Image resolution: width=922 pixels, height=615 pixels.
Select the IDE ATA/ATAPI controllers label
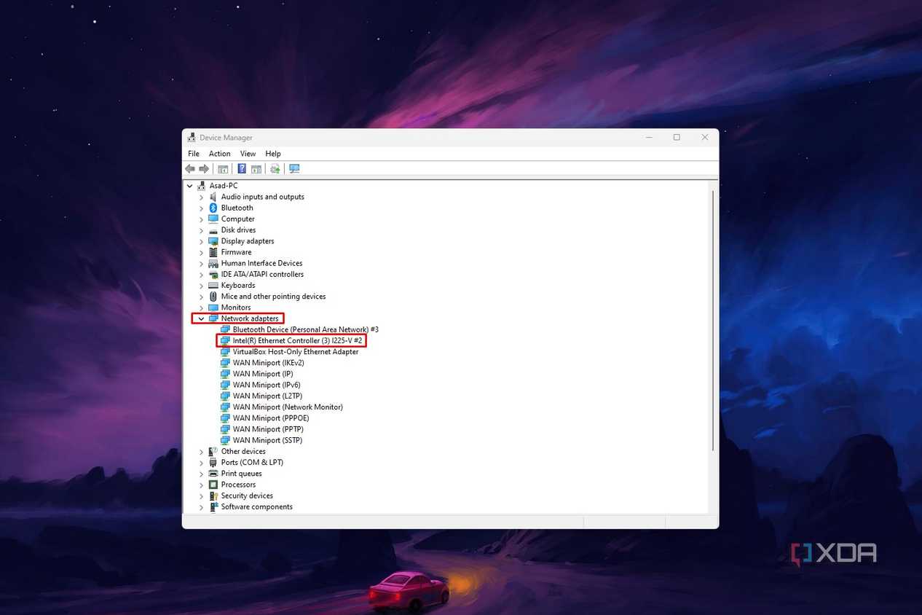262,275
